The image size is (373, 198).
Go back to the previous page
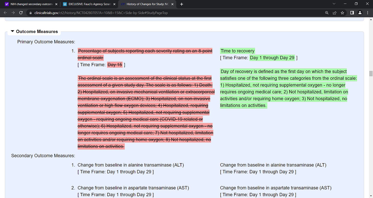tap(5, 13)
